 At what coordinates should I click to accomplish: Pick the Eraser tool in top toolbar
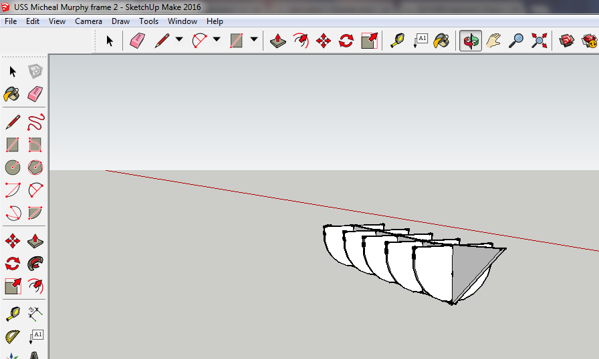(137, 41)
